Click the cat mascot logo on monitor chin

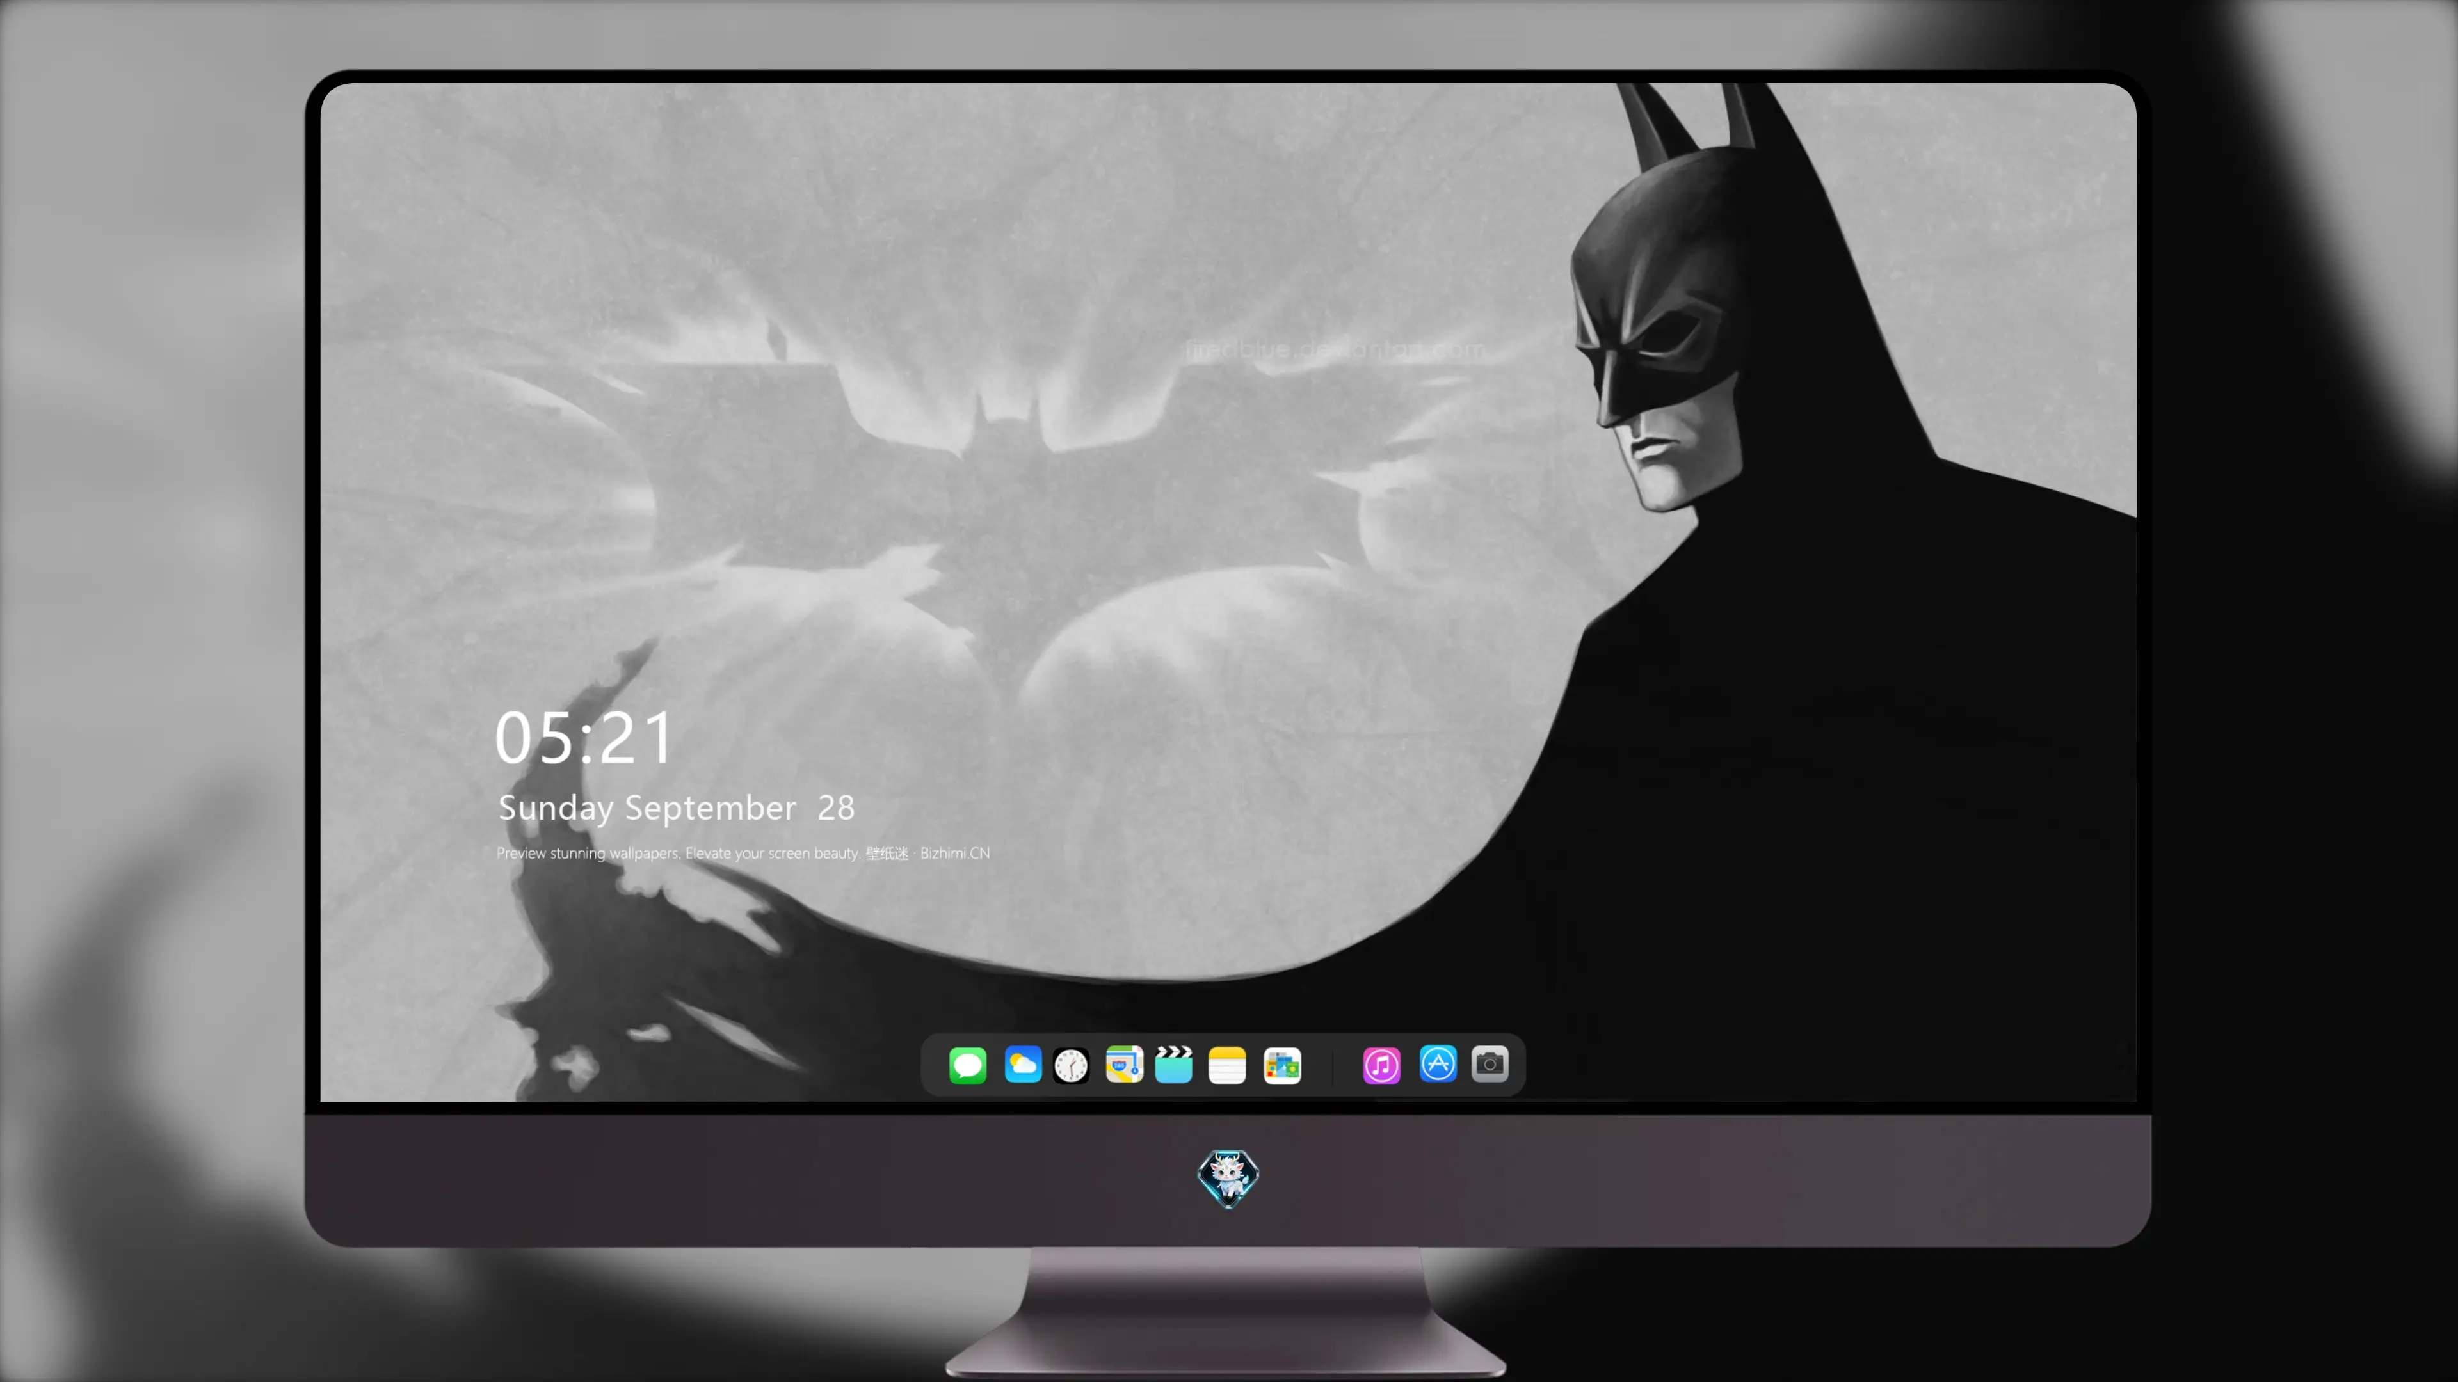(x=1228, y=1178)
